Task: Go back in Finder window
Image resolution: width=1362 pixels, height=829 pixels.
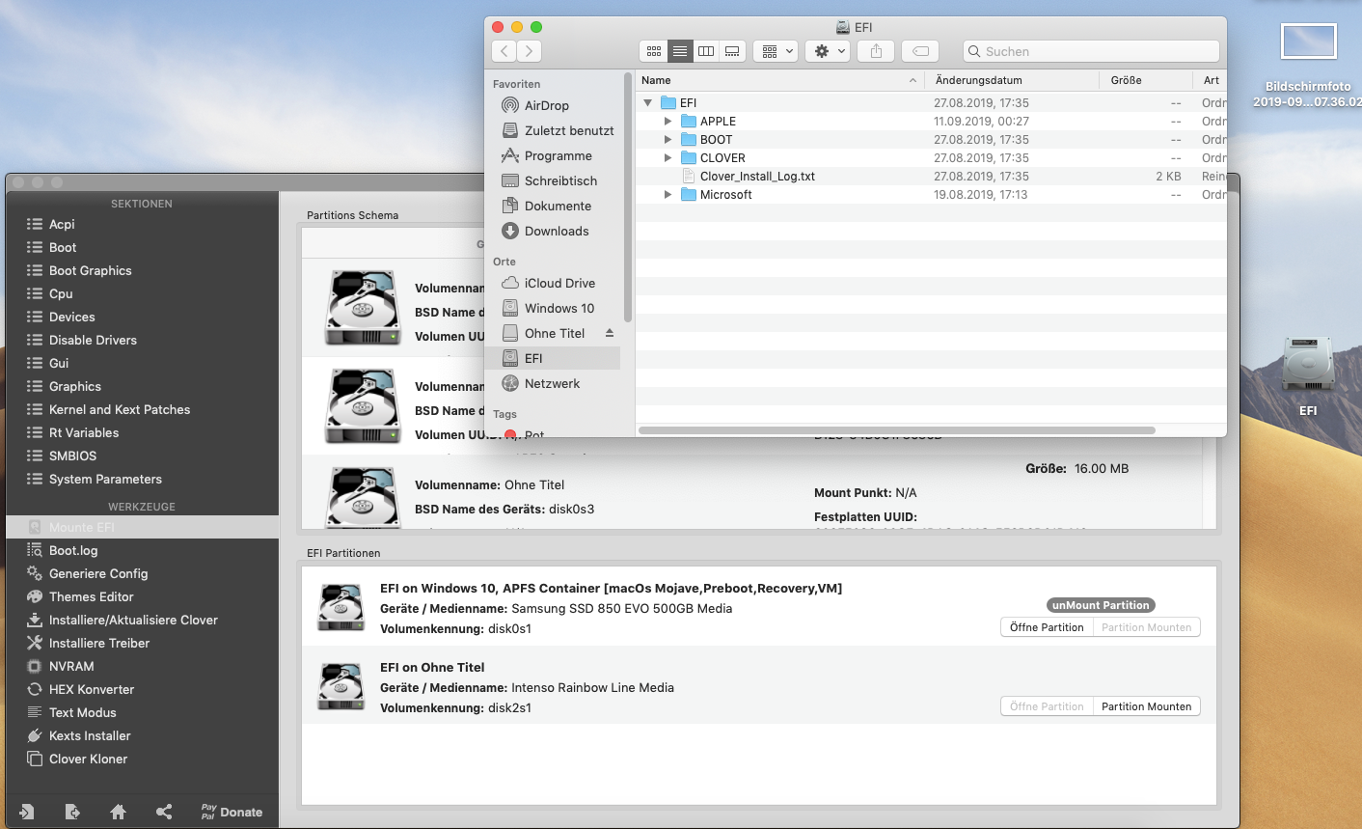Action: click(504, 51)
